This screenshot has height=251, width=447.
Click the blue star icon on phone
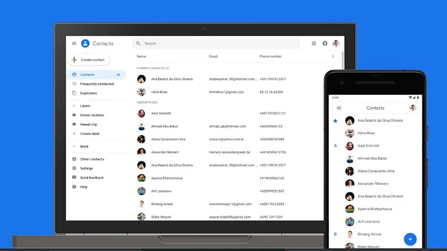click(336, 120)
